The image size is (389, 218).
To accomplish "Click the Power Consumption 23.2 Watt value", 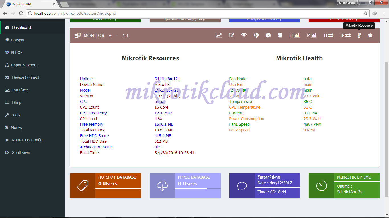I will pos(312,119).
